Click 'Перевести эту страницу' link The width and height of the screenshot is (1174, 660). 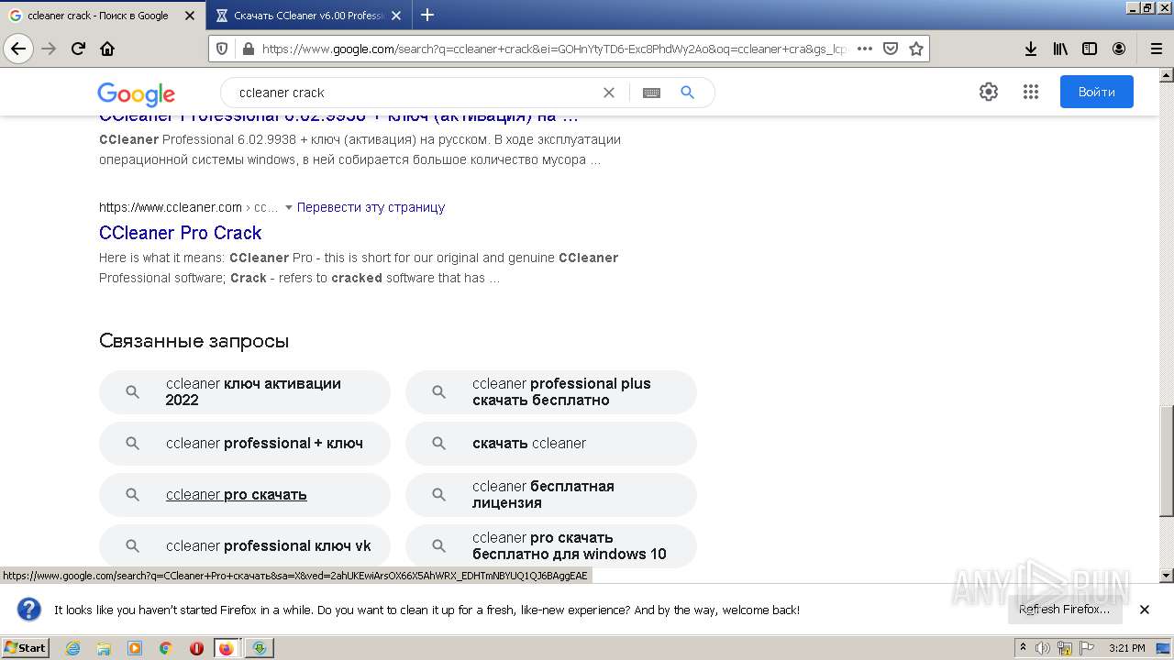371,207
